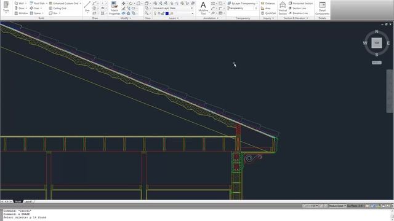The image size is (394, 221).
Task: Select the Wall tool
Action: pos(19,3)
